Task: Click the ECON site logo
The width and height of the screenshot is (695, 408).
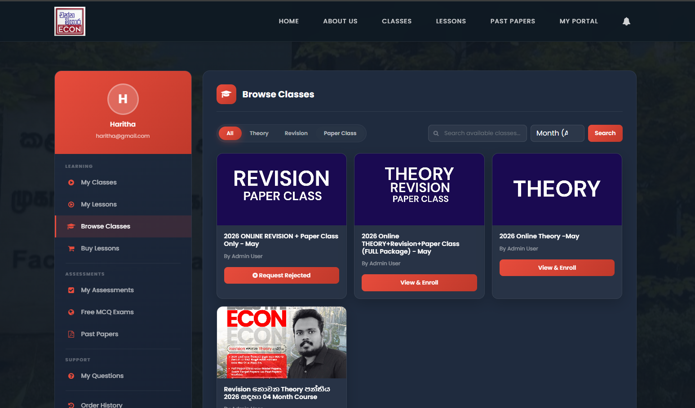Action: click(x=70, y=21)
